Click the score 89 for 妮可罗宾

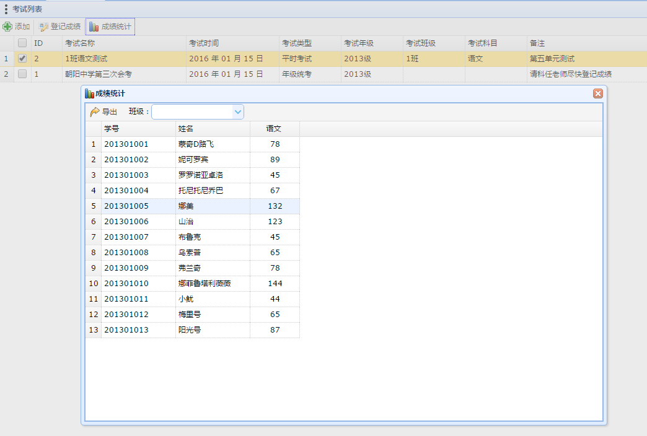pyautogui.click(x=275, y=160)
